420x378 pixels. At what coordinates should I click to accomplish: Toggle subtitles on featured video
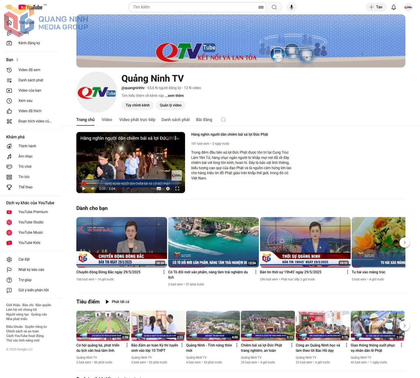coord(159,189)
